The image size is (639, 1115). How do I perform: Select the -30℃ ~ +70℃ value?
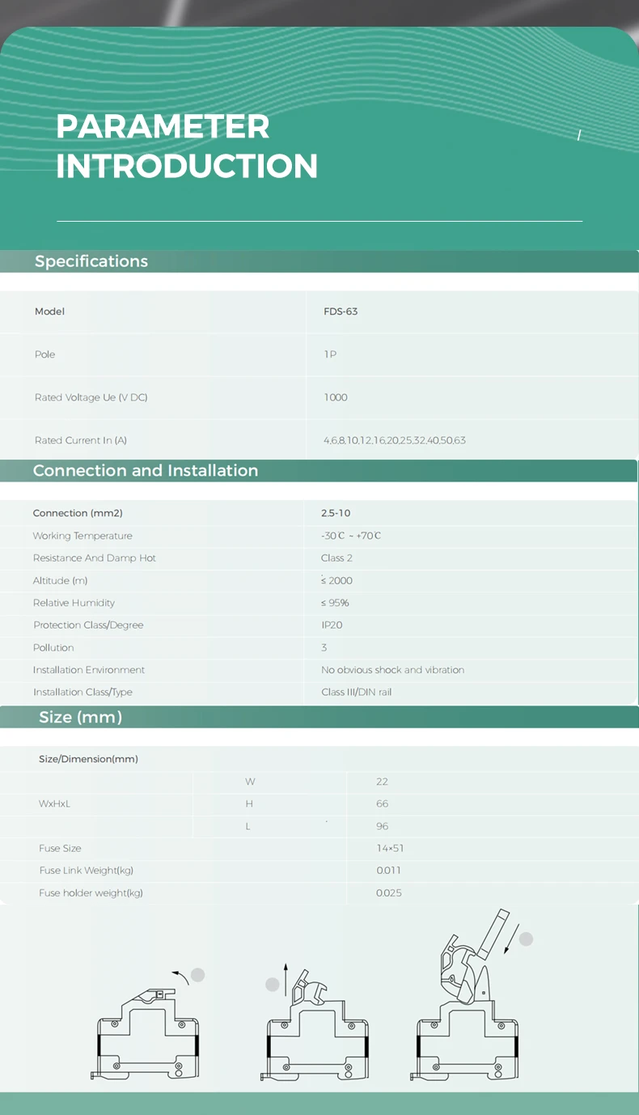coord(351,536)
